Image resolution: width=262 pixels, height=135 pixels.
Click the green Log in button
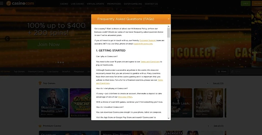[245, 3]
